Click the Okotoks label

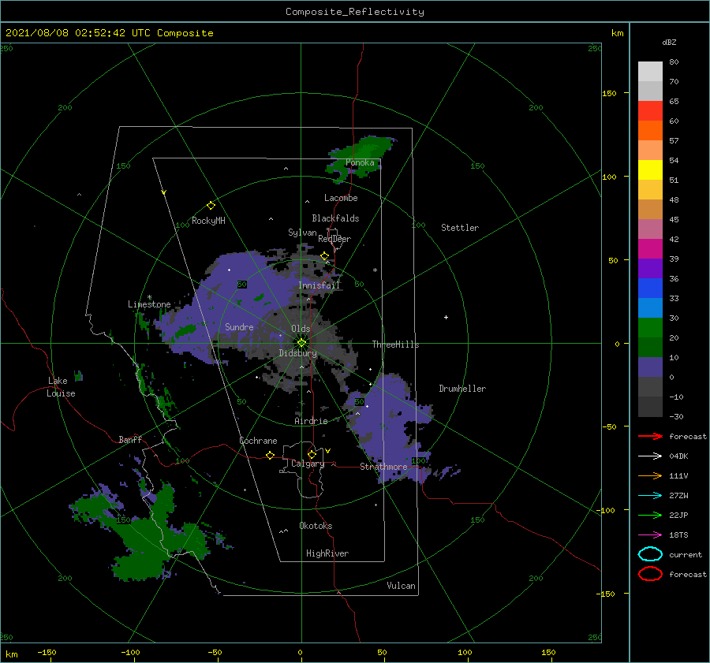point(316,526)
